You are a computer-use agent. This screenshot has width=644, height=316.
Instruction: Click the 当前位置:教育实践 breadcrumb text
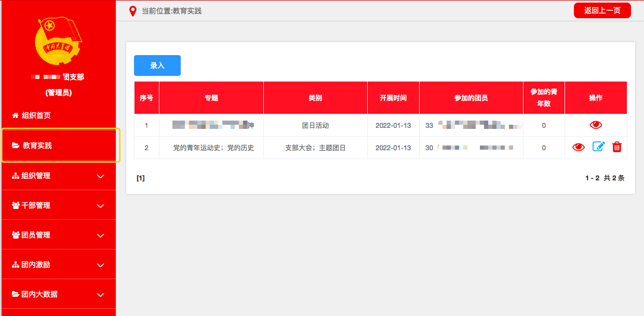point(171,11)
